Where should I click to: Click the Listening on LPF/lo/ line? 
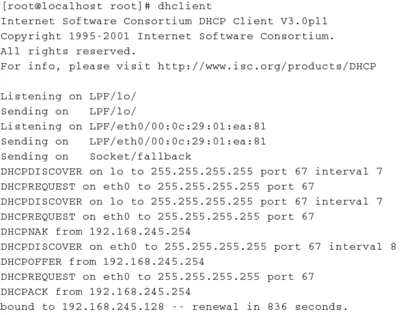click(68, 96)
